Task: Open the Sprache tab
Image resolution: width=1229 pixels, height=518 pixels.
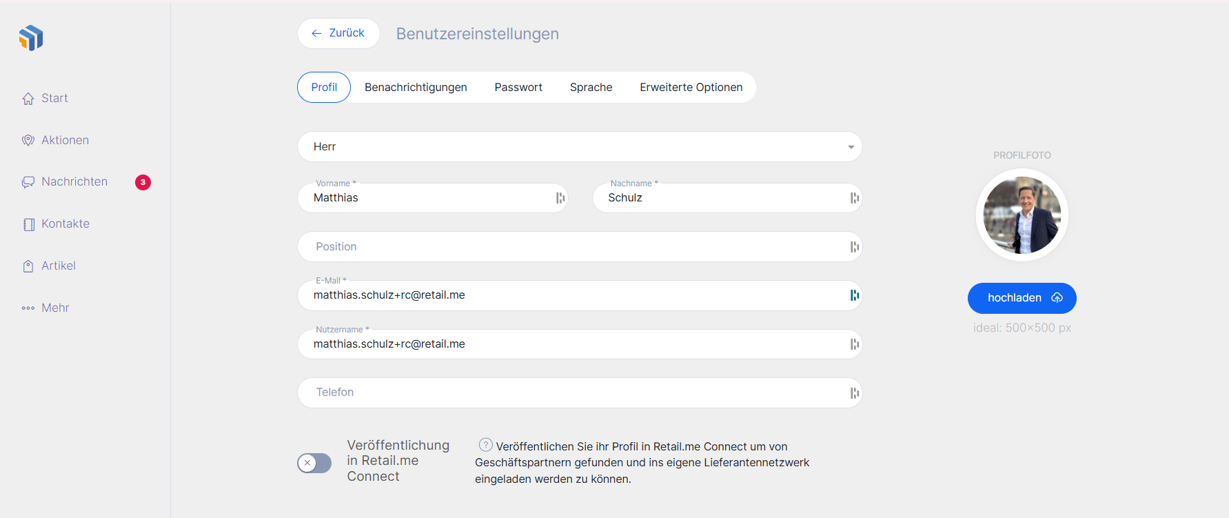Action: 591,88
